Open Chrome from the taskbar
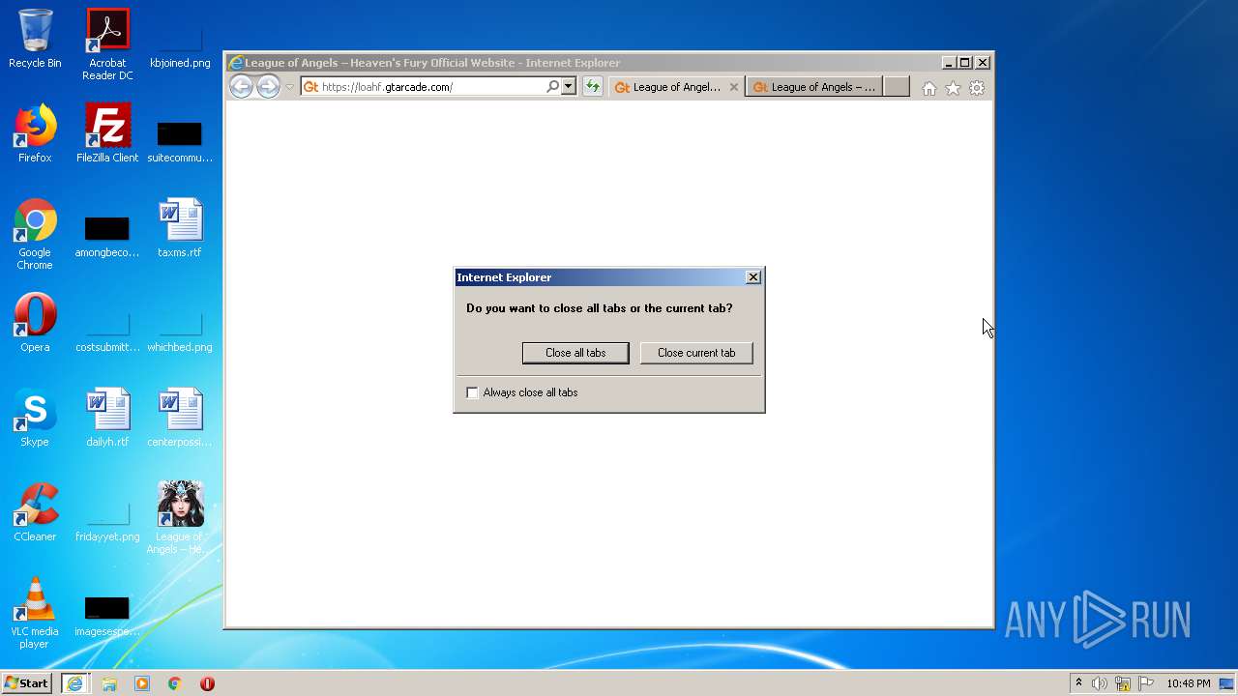This screenshot has height=696, width=1238. click(x=174, y=683)
